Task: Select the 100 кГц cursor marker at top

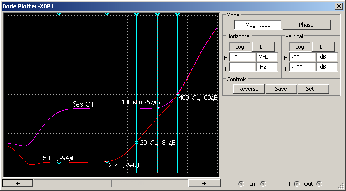Action: click(157, 14)
